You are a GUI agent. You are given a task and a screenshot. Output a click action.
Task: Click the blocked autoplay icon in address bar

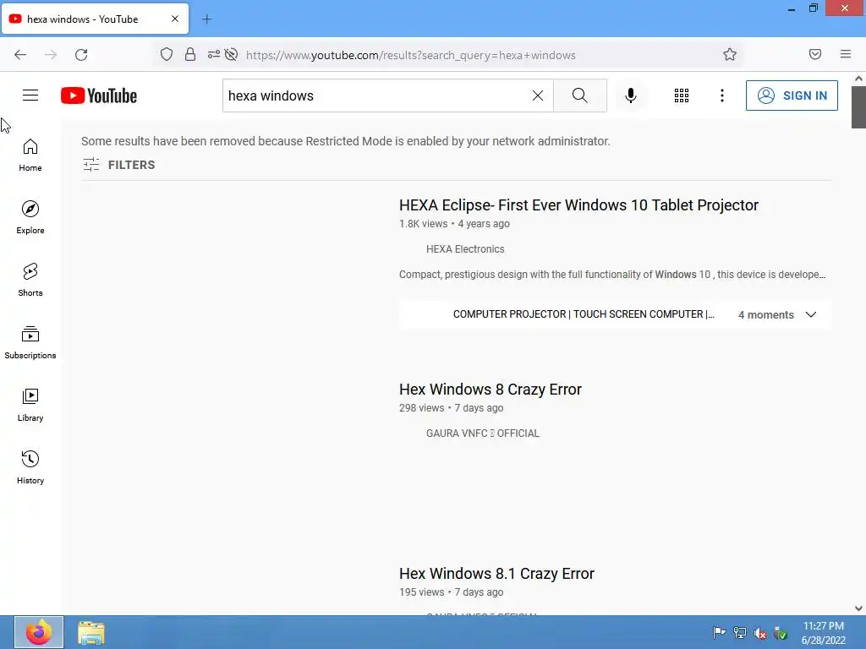pyautogui.click(x=232, y=54)
